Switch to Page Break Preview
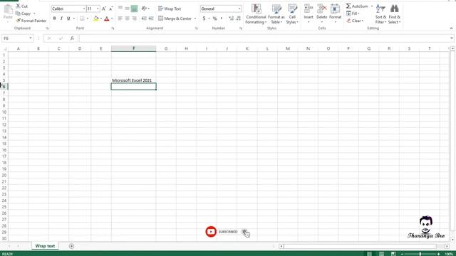 (x=393, y=254)
